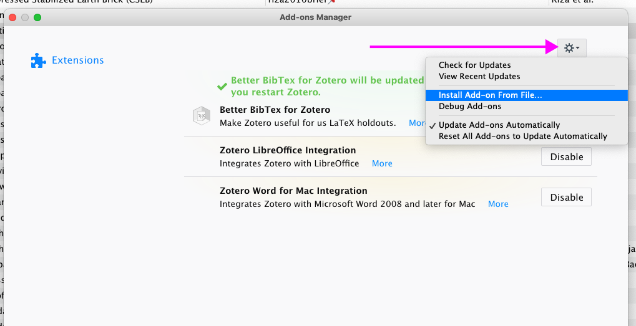
Task: Open the More link for Word for Mac
Action: 498,204
